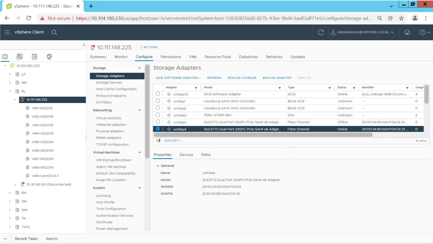Click Rescan Storage
Image resolution: width=433 pixels, height=244 pixels.
pos(242,78)
